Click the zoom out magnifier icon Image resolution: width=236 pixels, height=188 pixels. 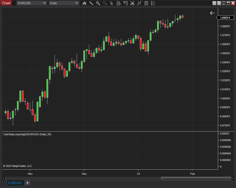click(105, 3)
